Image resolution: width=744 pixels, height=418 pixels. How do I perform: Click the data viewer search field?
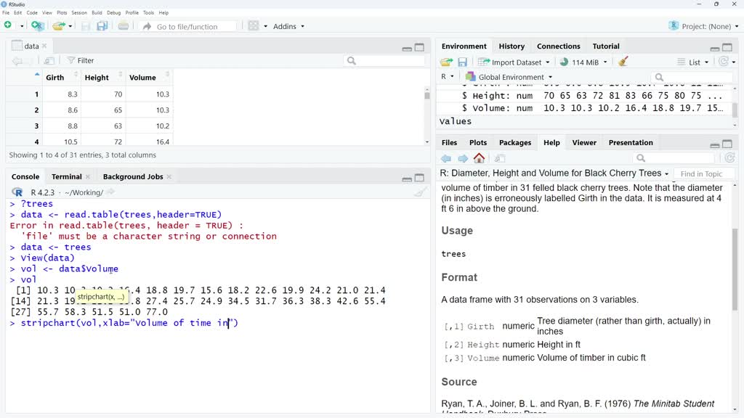384,61
